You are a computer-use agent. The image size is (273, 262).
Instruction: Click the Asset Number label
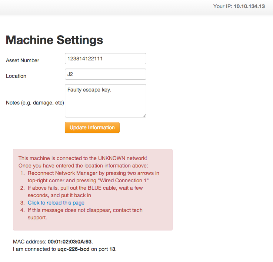(23, 60)
